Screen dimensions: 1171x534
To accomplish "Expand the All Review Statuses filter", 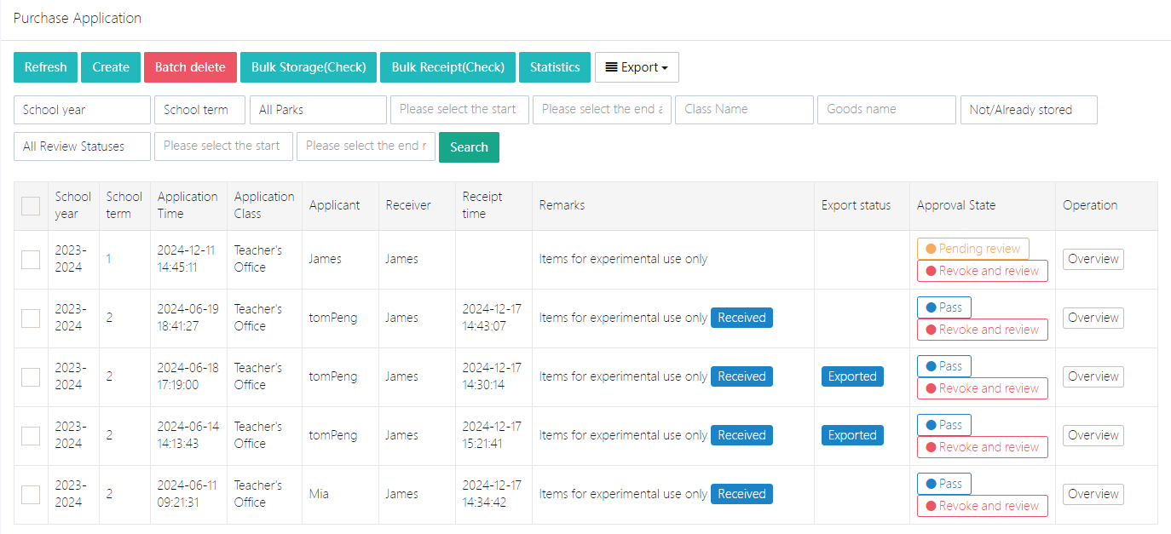I will (82, 146).
